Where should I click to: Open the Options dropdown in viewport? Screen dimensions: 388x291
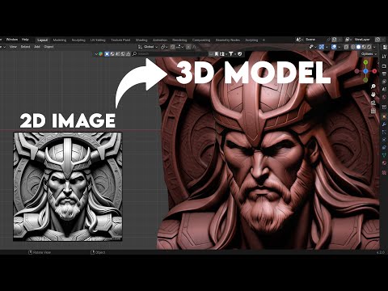point(369,54)
